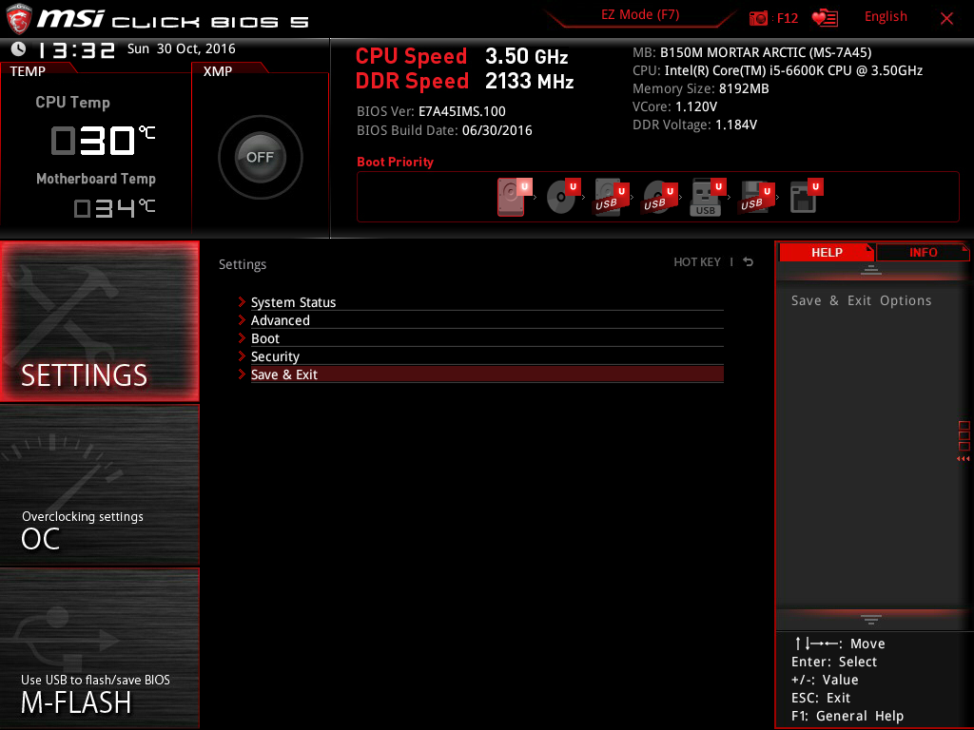The image size is (974, 730).
Task: Select the hard disk boot device icon
Action: coord(515,197)
